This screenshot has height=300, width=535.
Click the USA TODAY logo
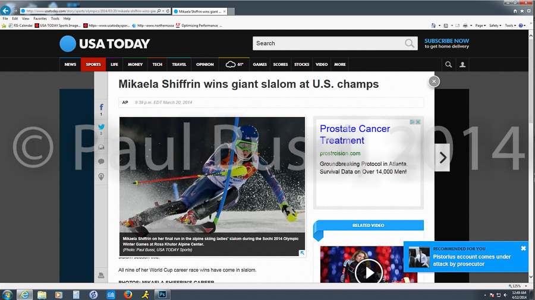pyautogui.click(x=105, y=43)
